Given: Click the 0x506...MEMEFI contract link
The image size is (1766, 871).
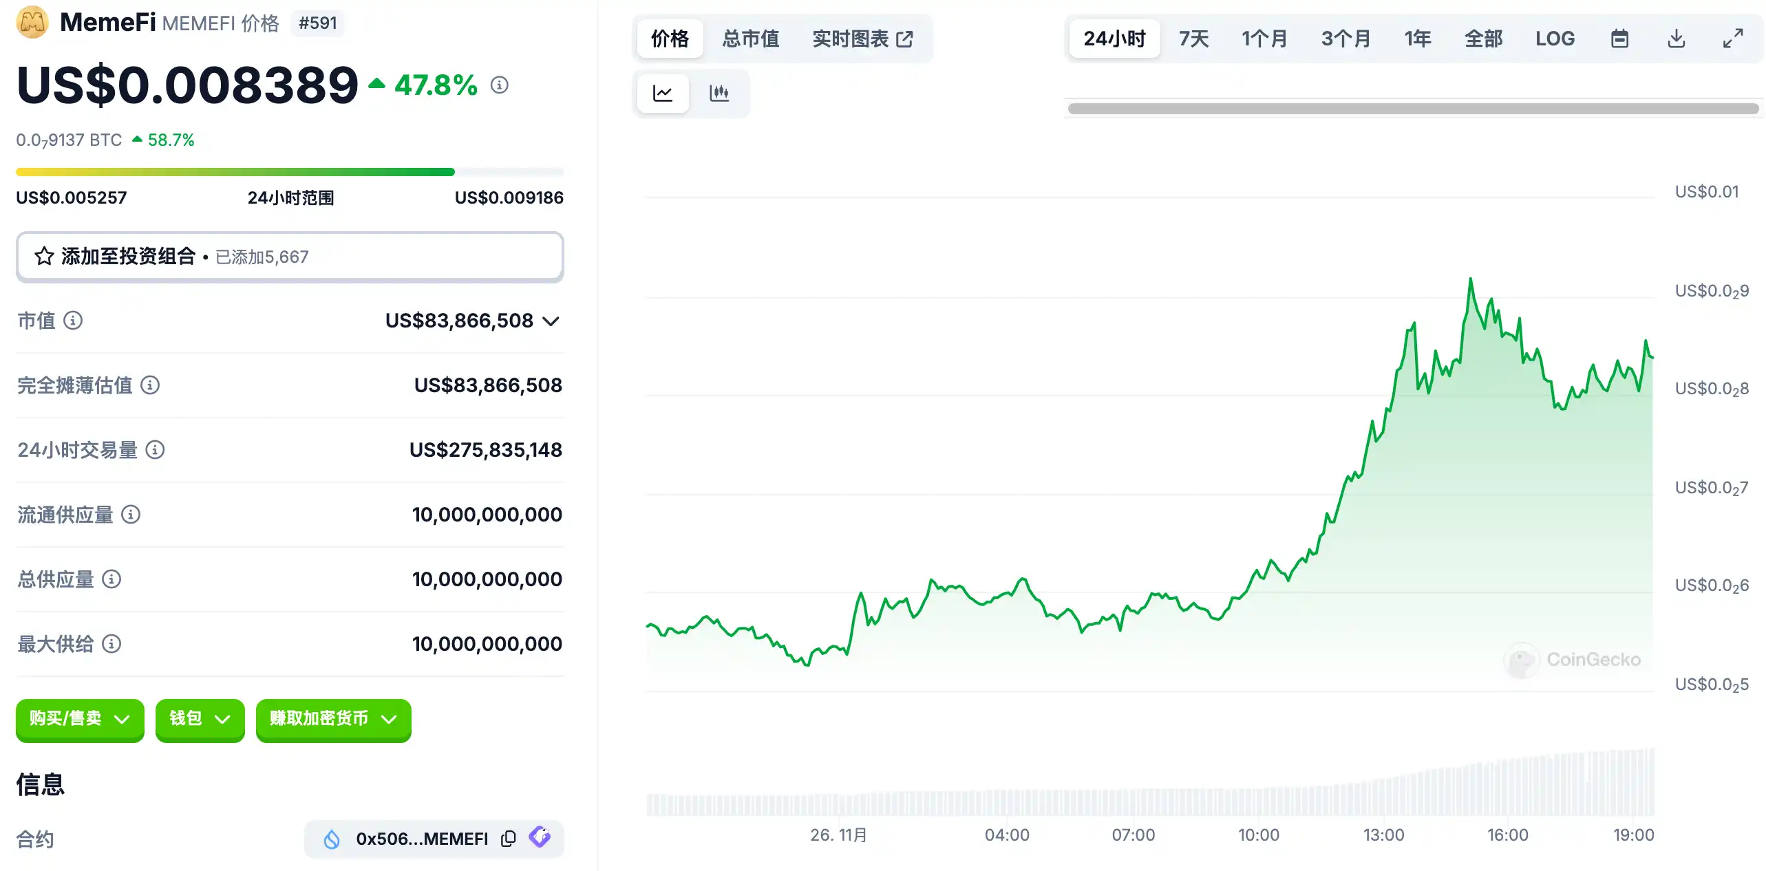Looking at the screenshot, I should tap(421, 839).
